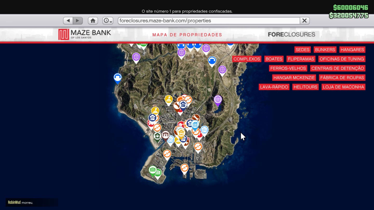This screenshot has height=210, width=374.
Task: Click the browser forward arrow
Action: 78,20
